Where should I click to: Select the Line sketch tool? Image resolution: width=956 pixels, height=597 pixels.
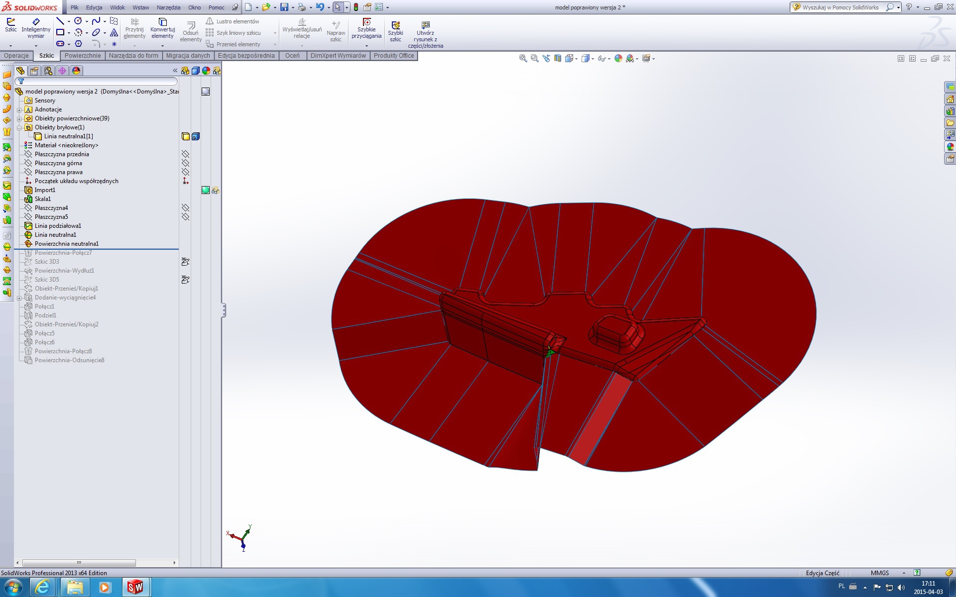point(60,21)
